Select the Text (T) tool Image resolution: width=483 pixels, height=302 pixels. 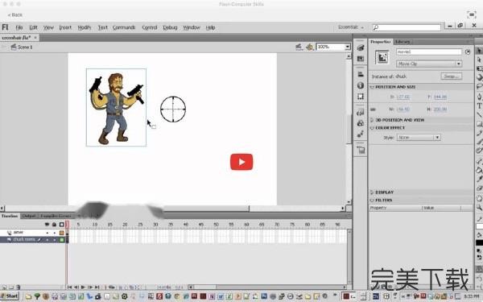point(480,106)
